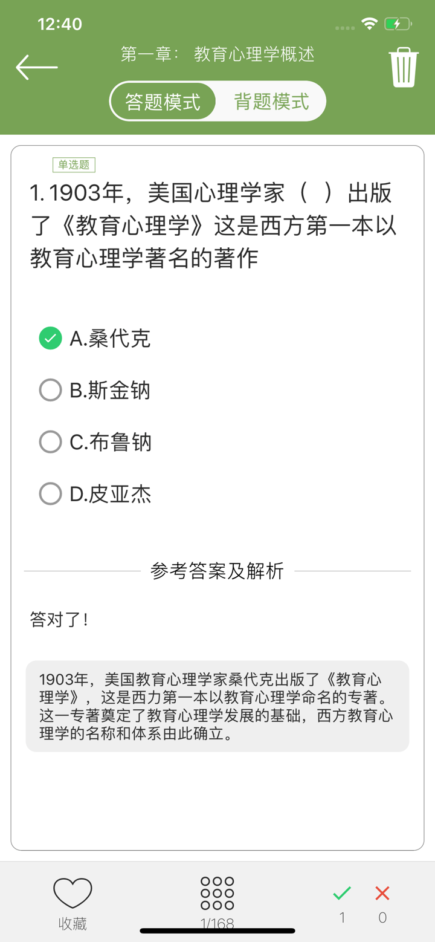This screenshot has width=435, height=942.
Task: Open the answer sheet grid icon
Action: [x=217, y=892]
